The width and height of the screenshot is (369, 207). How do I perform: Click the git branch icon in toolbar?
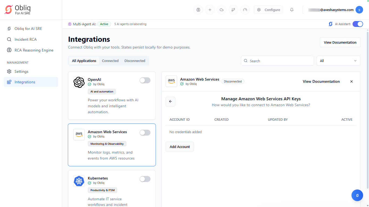point(233,10)
